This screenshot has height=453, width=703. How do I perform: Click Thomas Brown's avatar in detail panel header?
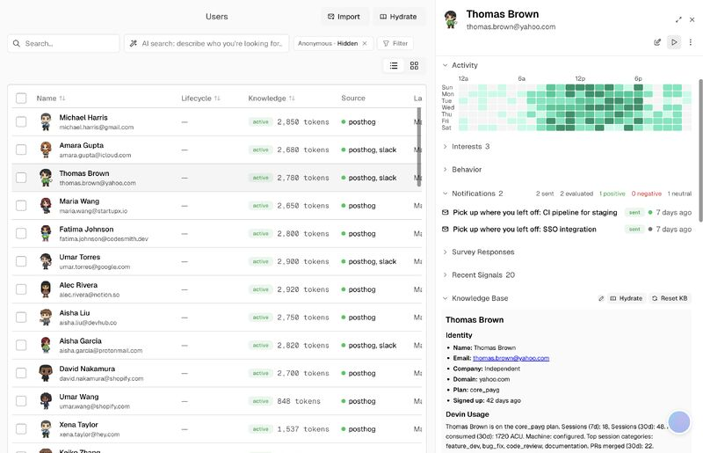(x=452, y=19)
